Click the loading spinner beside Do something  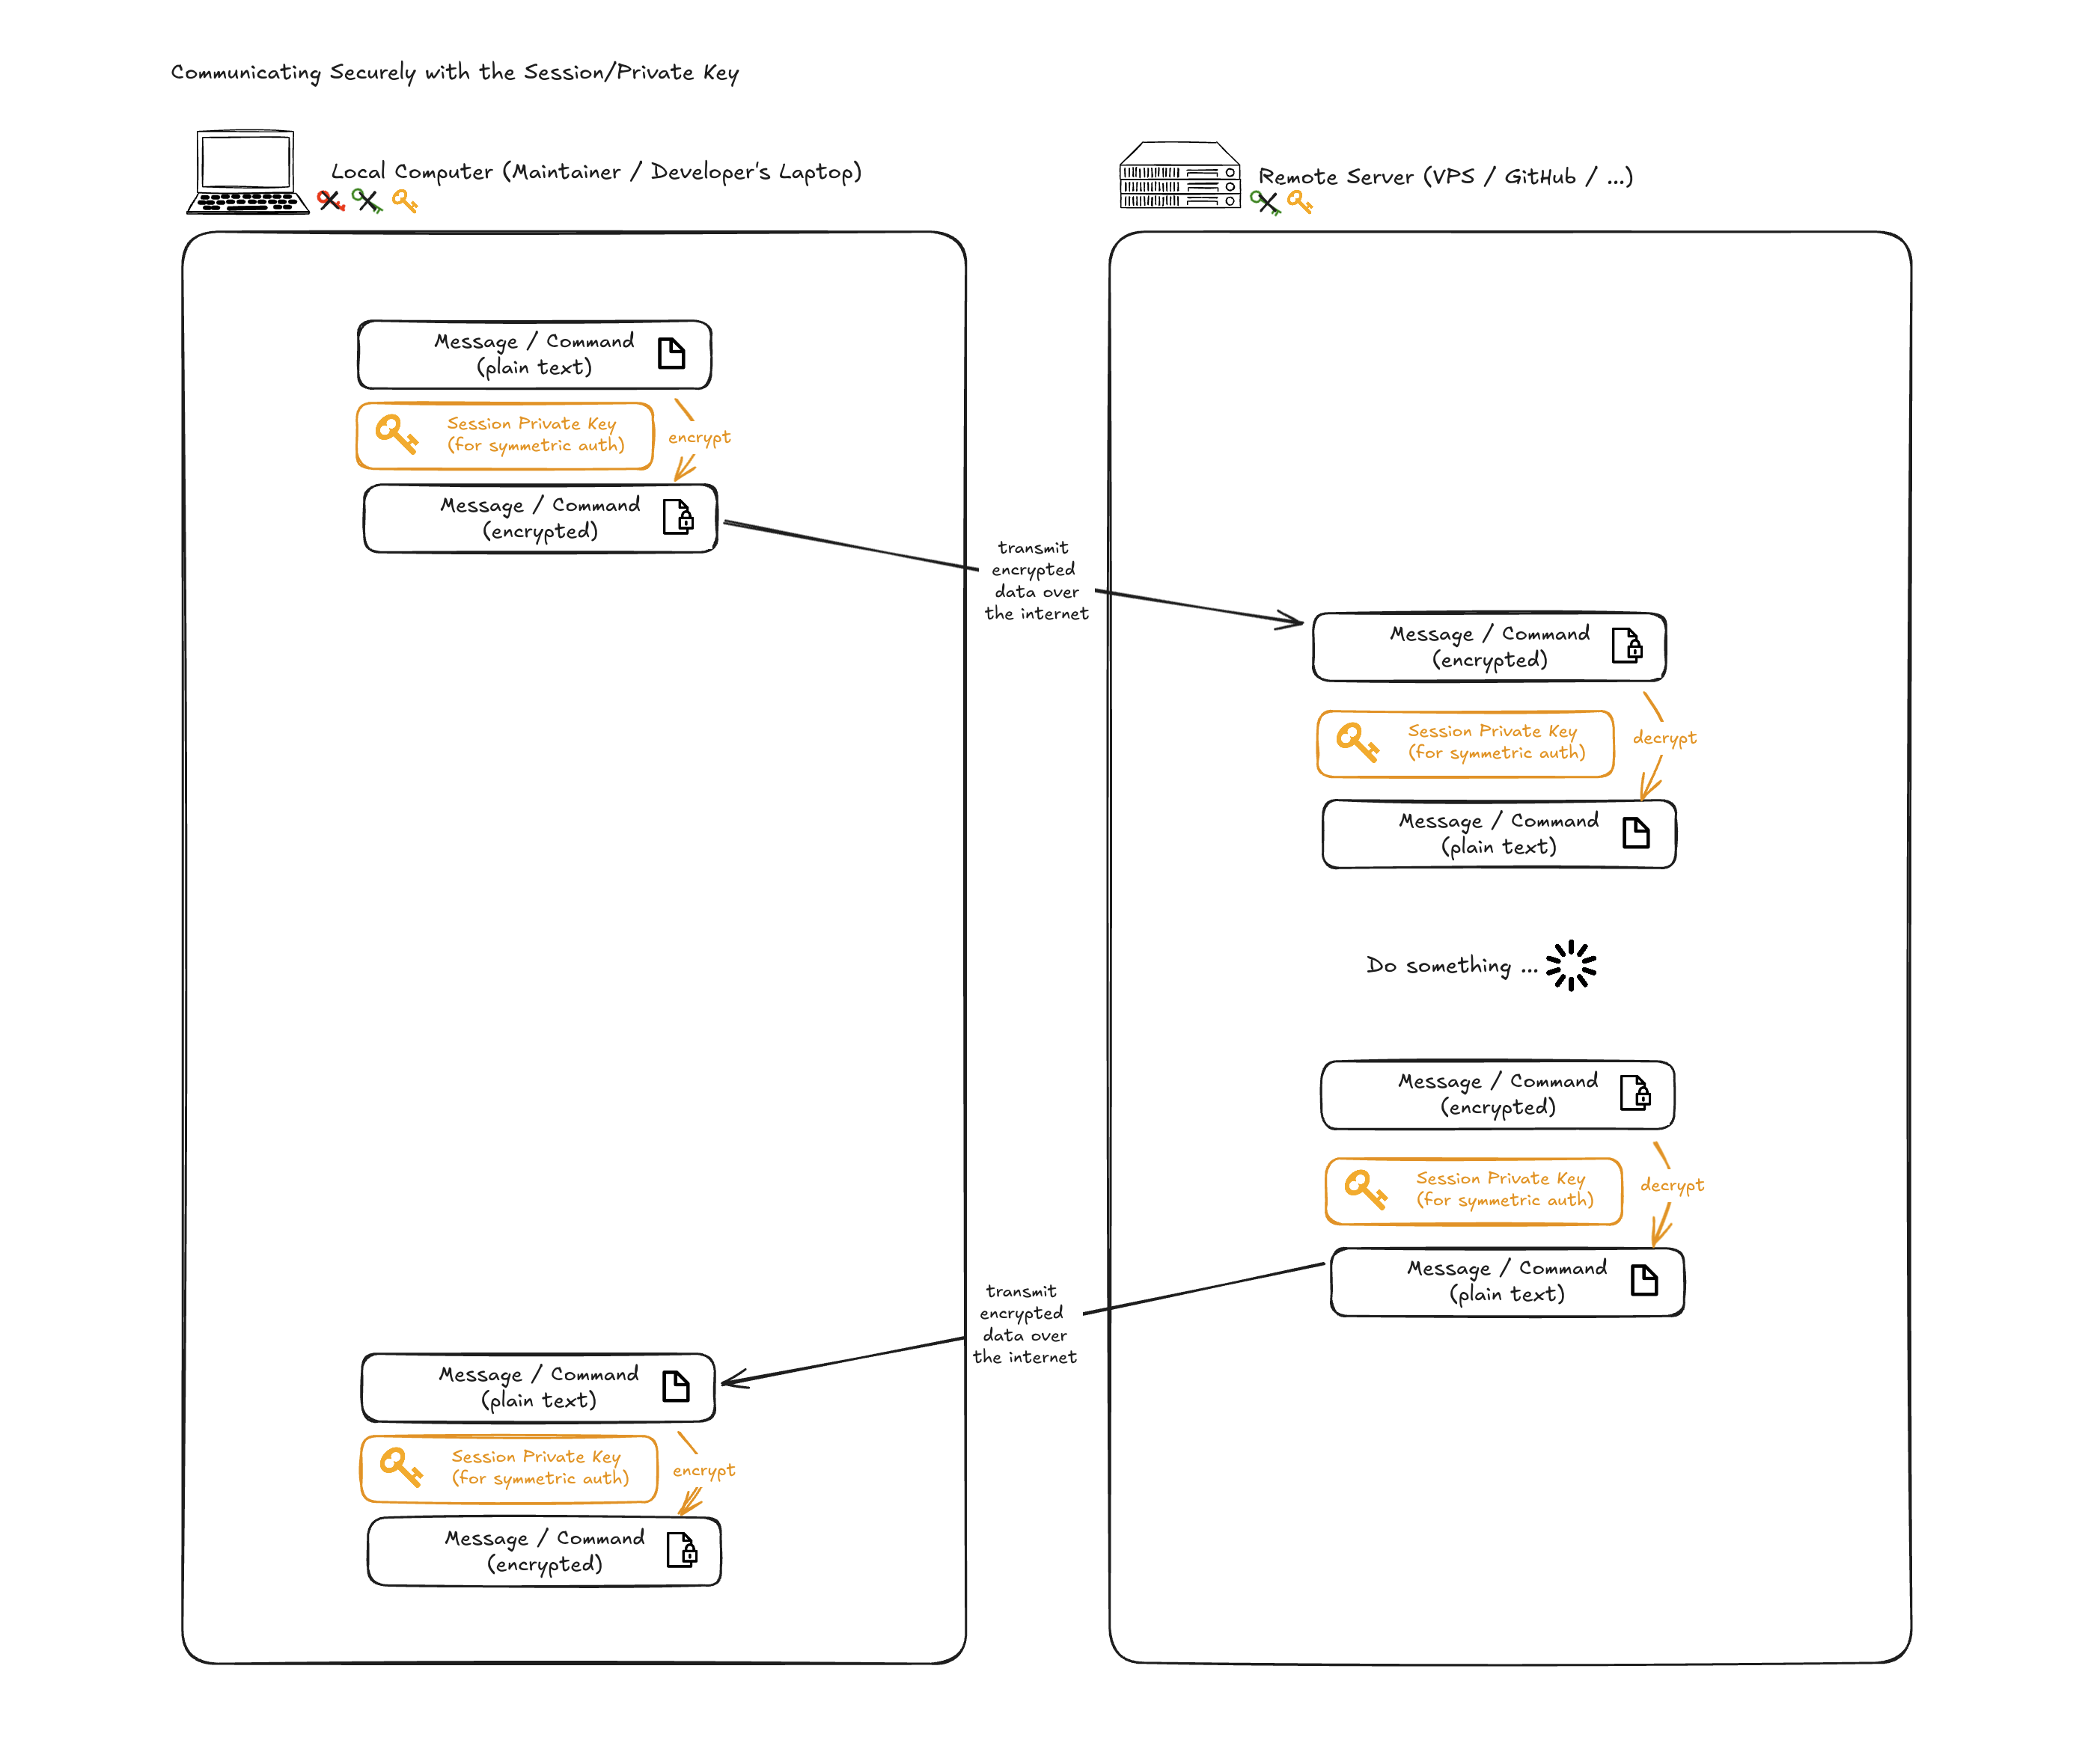coord(1570,964)
